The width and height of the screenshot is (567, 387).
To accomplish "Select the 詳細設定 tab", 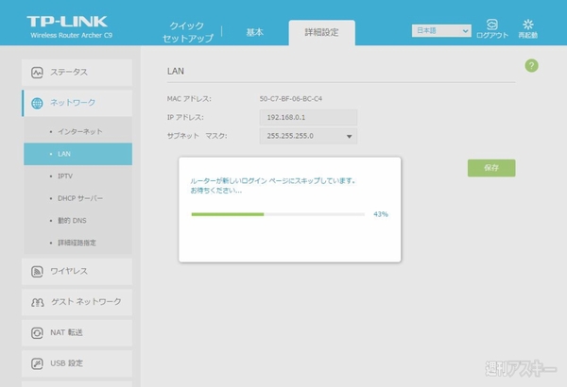I will (x=321, y=32).
